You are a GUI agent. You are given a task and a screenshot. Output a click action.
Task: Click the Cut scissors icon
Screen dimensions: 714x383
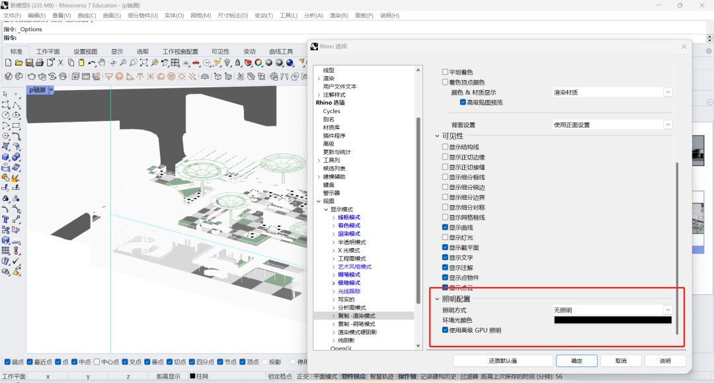pyautogui.click(x=61, y=63)
